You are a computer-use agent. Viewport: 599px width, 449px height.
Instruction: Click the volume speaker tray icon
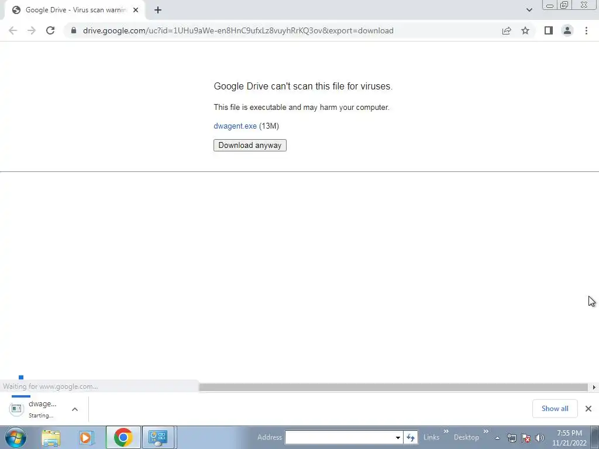(539, 438)
